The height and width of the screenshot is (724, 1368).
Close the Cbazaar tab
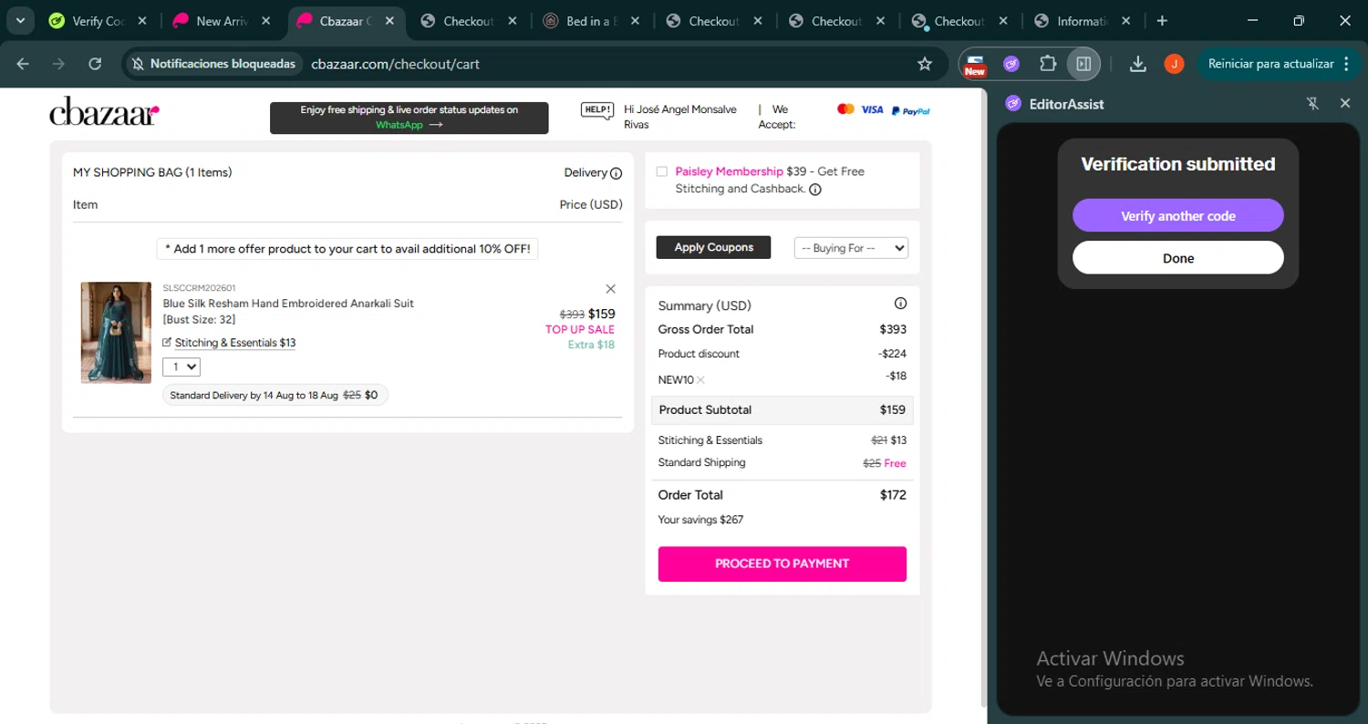tap(389, 21)
